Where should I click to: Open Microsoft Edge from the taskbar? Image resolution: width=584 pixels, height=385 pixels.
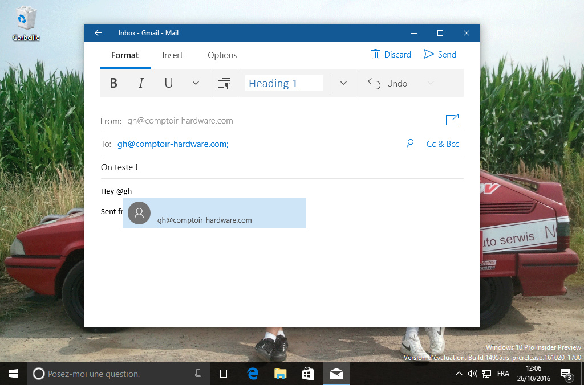(x=253, y=374)
